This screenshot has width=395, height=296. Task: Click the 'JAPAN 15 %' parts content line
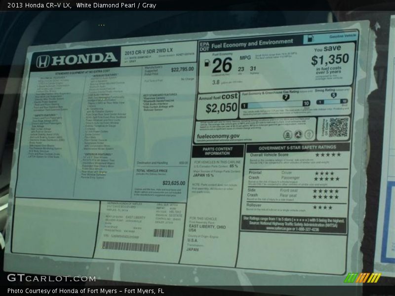203,175
